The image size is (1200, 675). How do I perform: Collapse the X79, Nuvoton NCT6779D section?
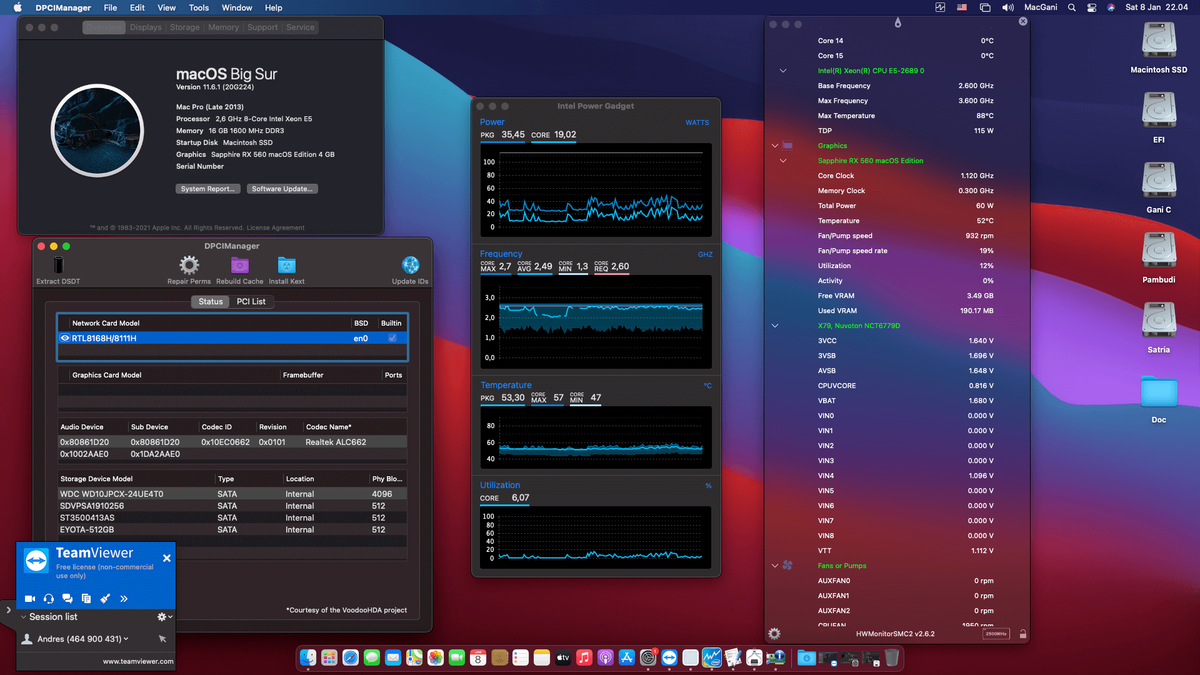tap(775, 326)
